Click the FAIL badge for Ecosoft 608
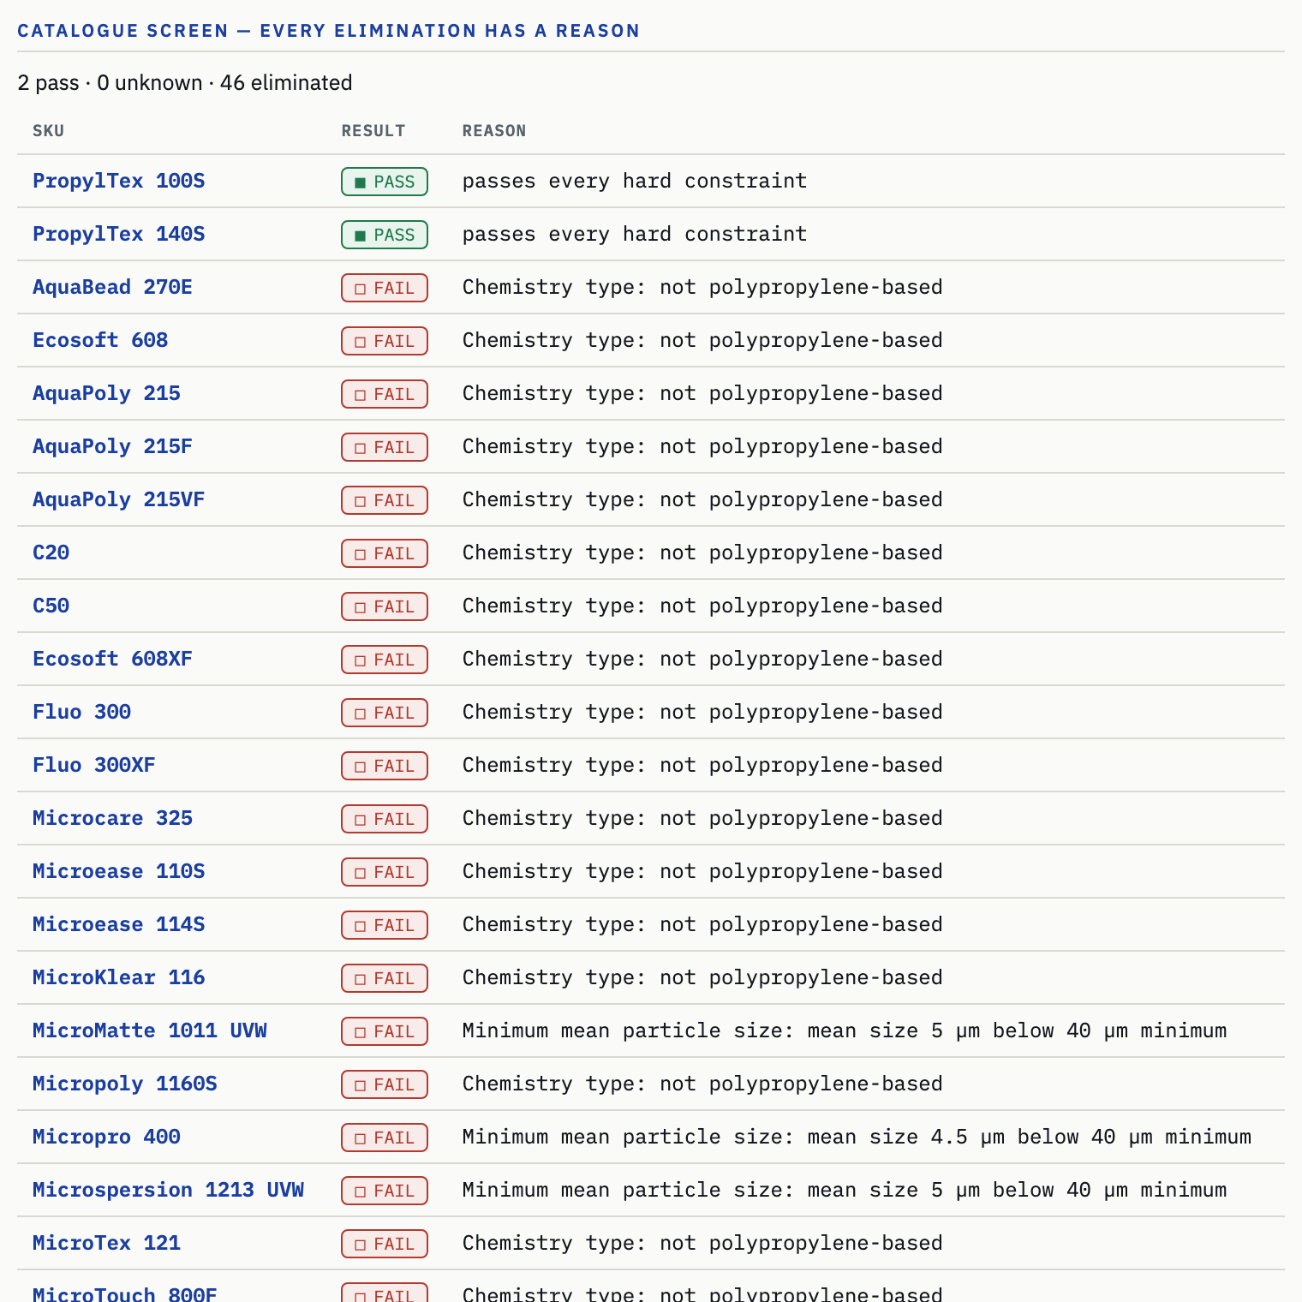This screenshot has width=1302, height=1302. click(x=385, y=341)
